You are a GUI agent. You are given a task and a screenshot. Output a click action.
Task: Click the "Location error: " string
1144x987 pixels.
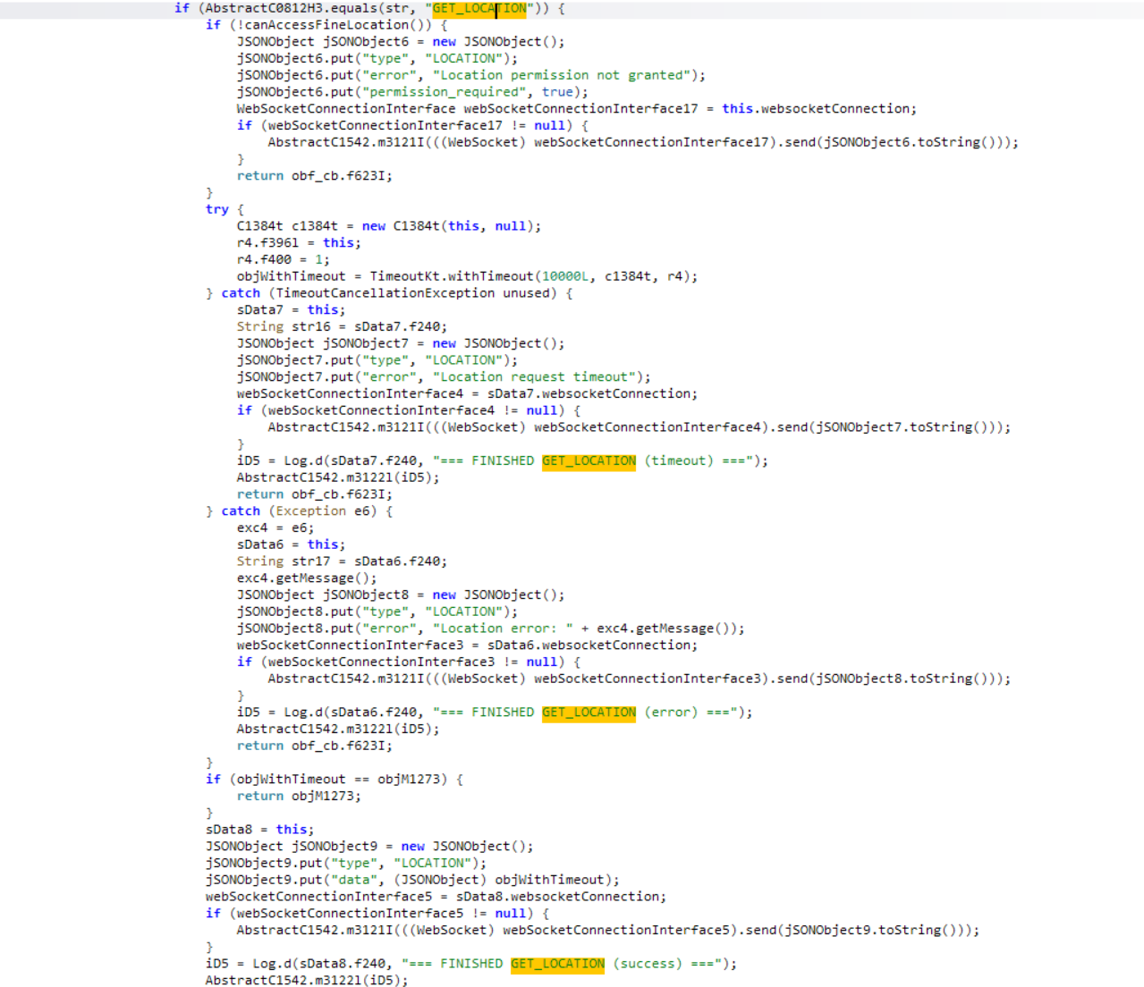503,628
